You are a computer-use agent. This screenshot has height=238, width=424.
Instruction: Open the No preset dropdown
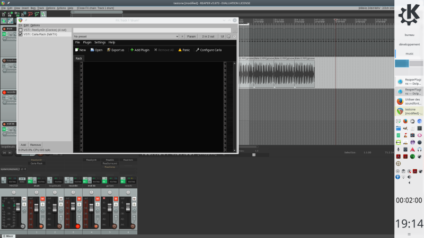[x=126, y=36]
